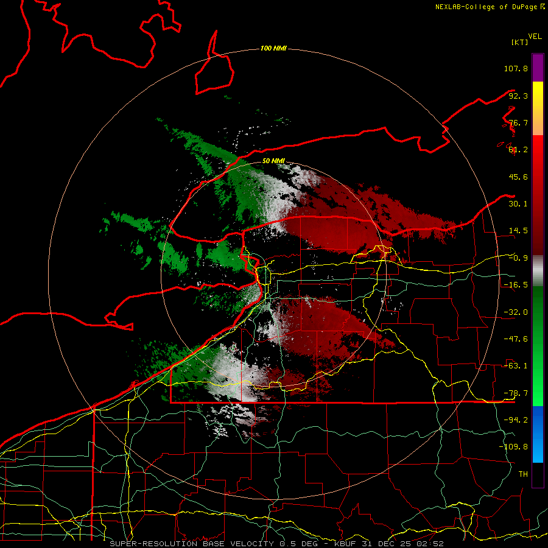Click the 30.1 legend value
Viewport: 548px width, 548px height.
[x=518, y=204]
